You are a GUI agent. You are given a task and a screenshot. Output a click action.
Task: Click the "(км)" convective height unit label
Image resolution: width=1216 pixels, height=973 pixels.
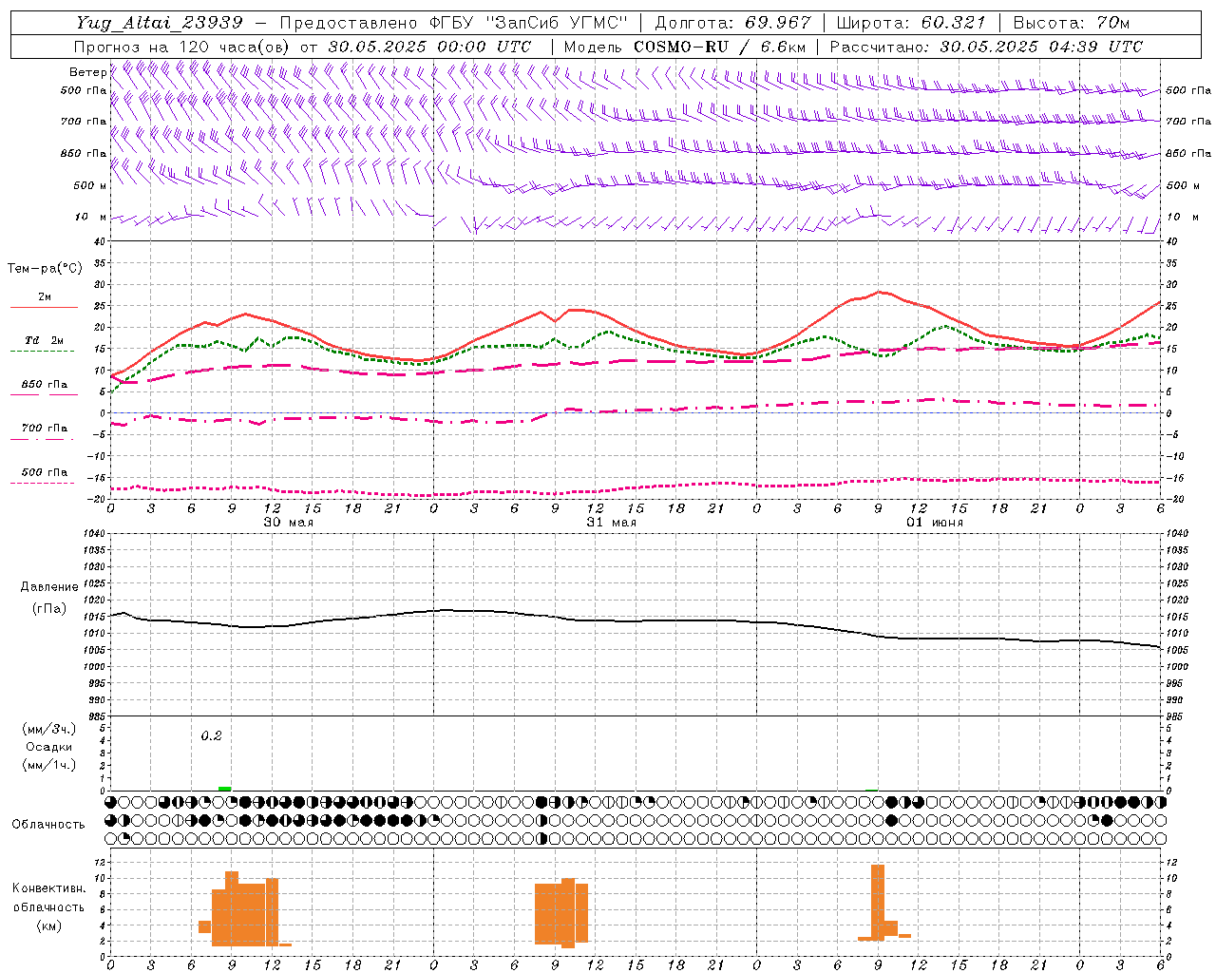pyautogui.click(x=49, y=925)
